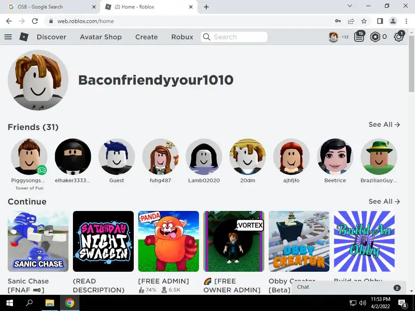Viewport: 415px width, 311px height.
Task: Open the Vortex FREE OWNER ADMIN thumbnail
Action: coord(234,241)
